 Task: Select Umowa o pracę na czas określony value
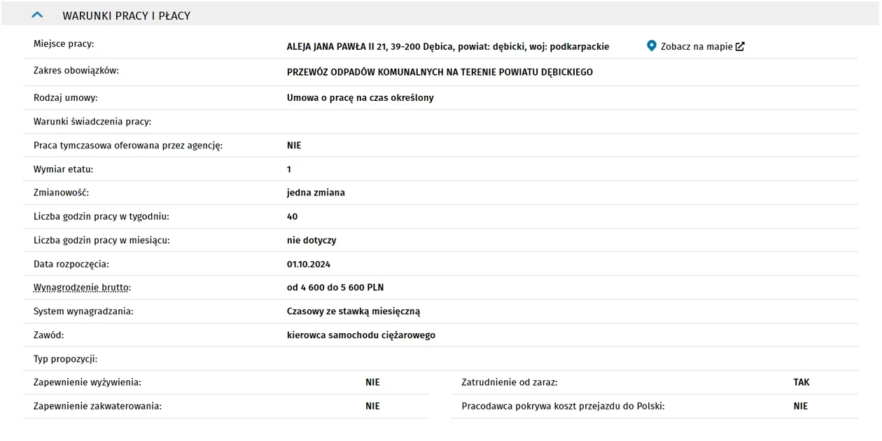pyautogui.click(x=360, y=98)
